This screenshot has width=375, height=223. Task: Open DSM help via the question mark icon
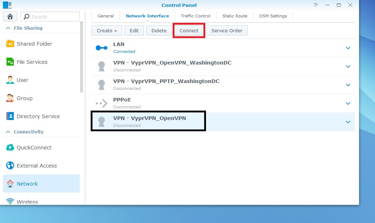tap(316, 5)
